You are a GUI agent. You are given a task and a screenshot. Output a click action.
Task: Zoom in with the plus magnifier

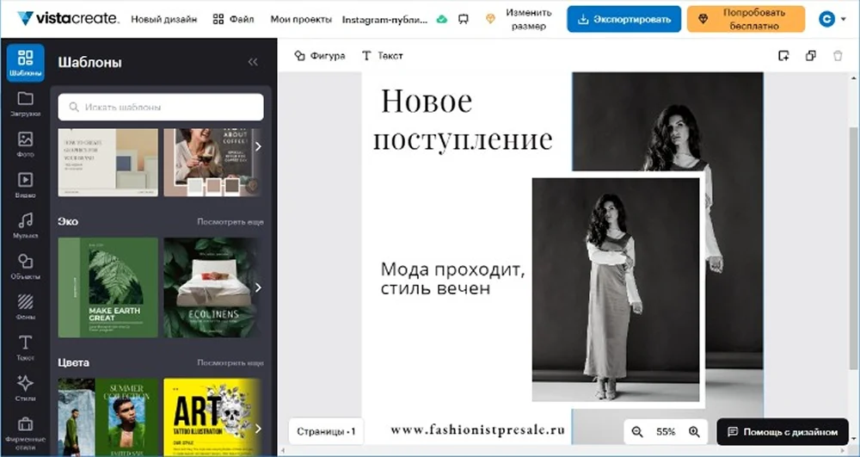[x=694, y=432]
